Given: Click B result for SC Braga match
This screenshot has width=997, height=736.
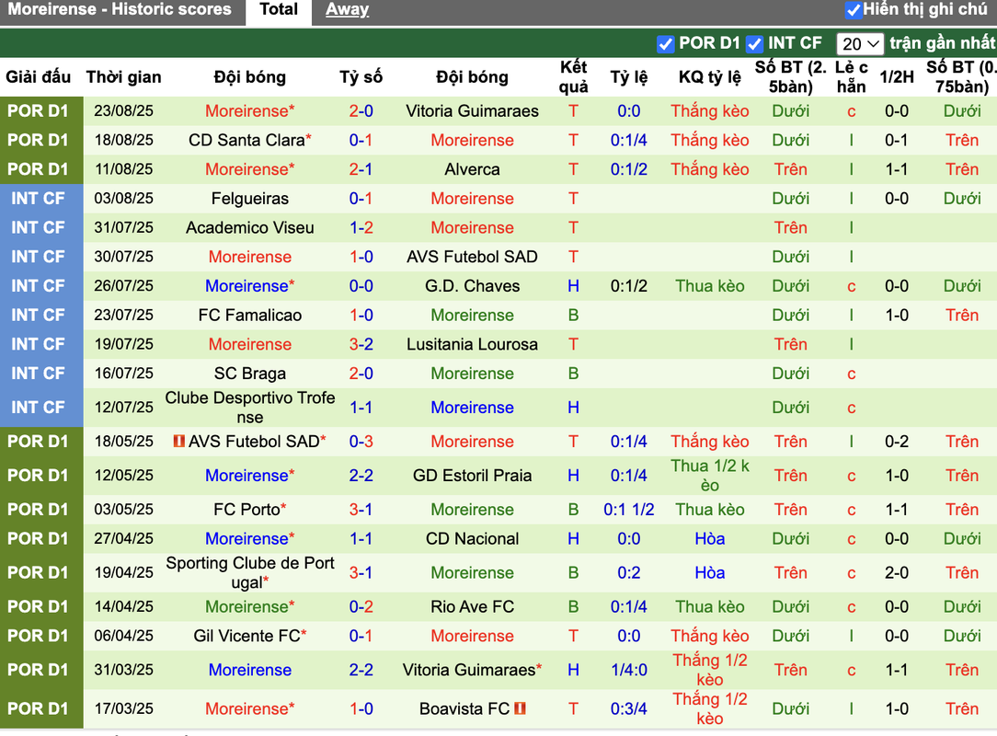Looking at the screenshot, I should click(574, 374).
